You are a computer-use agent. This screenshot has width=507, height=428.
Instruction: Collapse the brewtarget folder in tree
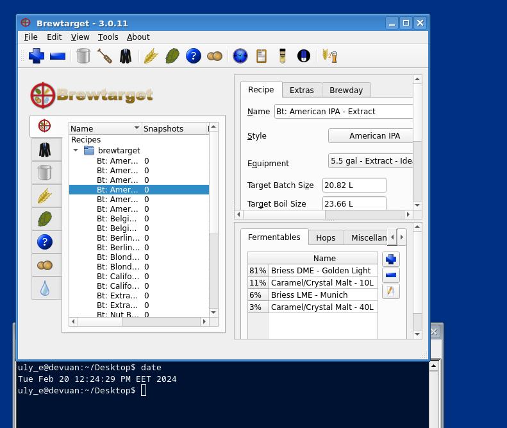point(76,150)
